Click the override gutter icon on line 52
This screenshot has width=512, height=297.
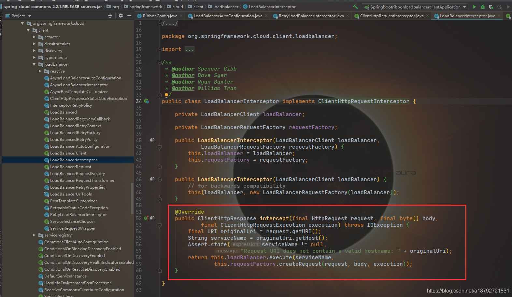146,218
